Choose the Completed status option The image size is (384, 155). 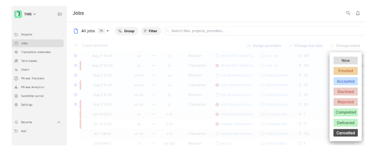[x=346, y=112]
